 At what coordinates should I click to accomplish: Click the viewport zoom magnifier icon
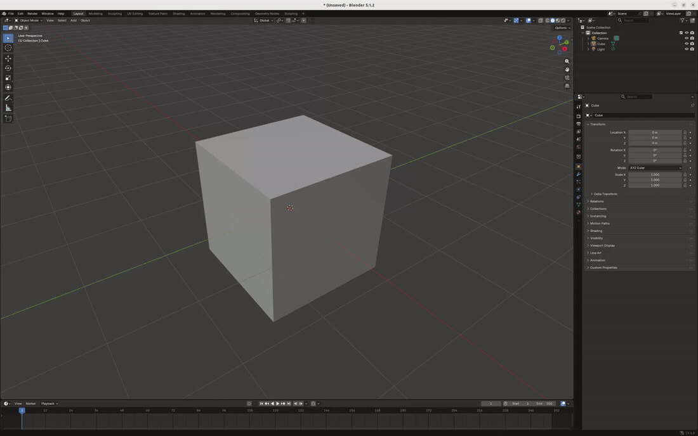567,61
